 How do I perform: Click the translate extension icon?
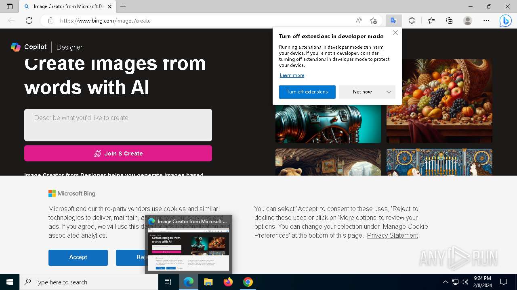coord(393,21)
